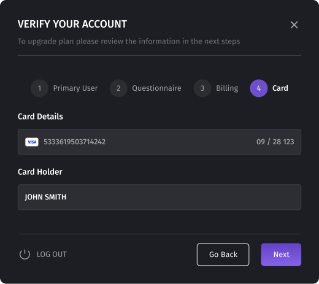Click the Card Holder label
Screen dimensions: 319x284
tap(40, 172)
